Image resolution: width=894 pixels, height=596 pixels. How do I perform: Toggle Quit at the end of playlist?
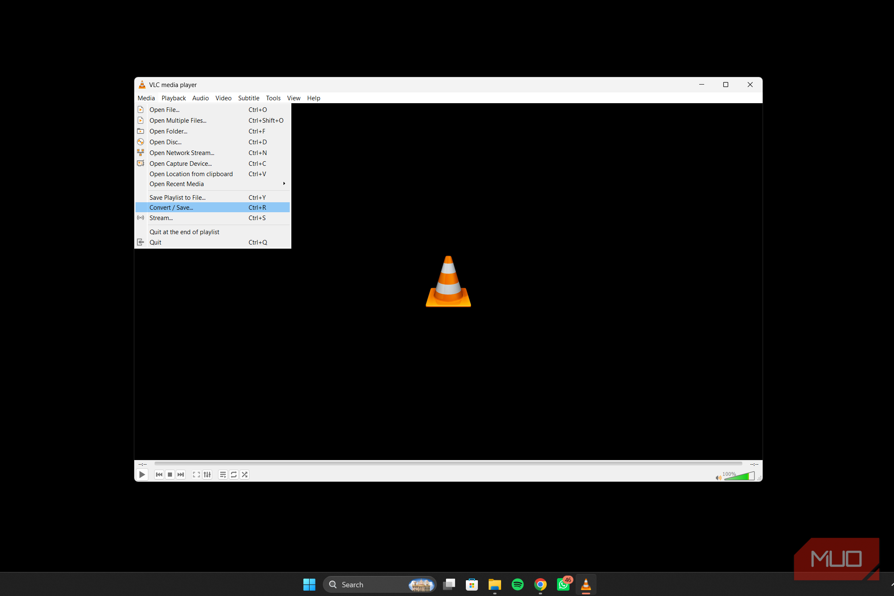click(x=213, y=232)
